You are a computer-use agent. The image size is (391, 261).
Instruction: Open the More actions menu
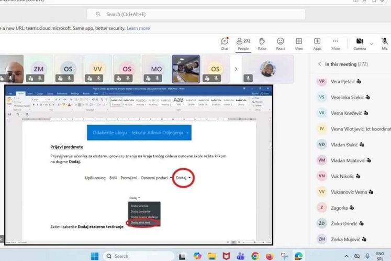(x=336, y=43)
